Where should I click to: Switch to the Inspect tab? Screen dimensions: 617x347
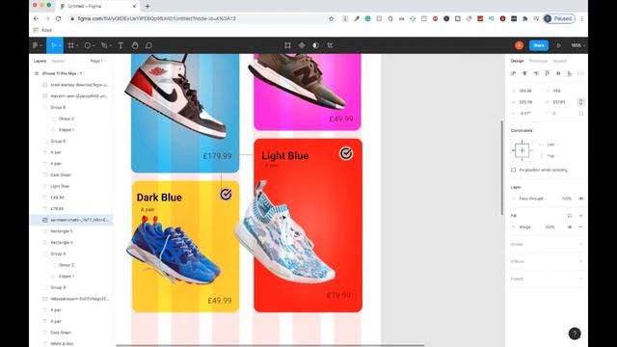(x=559, y=61)
